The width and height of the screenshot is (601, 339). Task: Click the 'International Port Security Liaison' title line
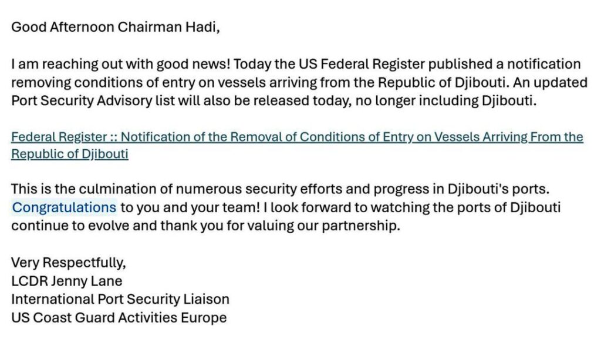point(120,300)
